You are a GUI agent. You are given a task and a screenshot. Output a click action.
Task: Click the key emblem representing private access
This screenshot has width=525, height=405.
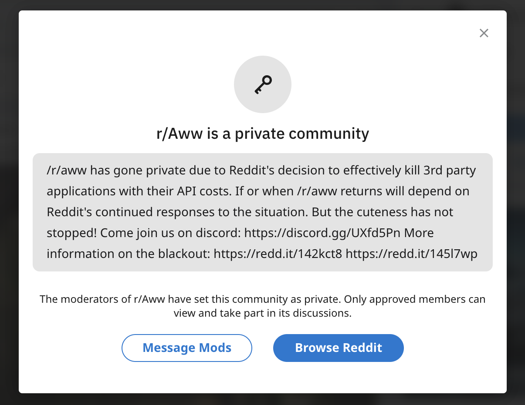(x=262, y=84)
